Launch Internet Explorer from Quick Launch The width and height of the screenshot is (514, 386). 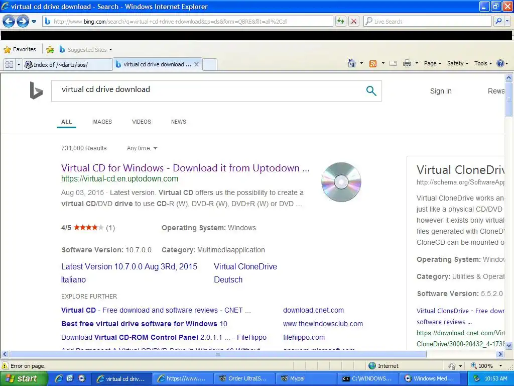point(58,378)
